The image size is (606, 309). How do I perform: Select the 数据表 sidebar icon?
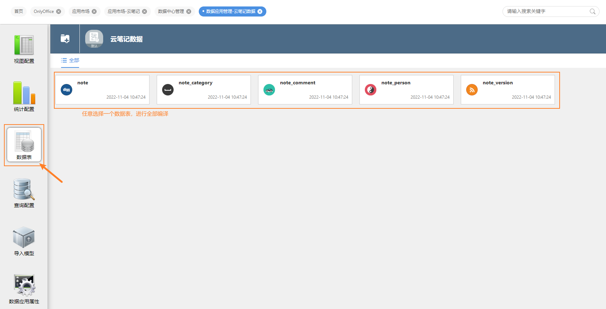(x=24, y=142)
